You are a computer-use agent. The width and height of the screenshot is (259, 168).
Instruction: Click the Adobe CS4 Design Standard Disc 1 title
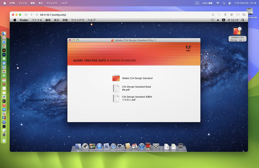click(135, 40)
